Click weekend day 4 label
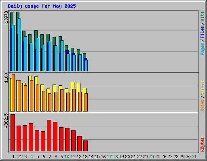 pos(32,157)
